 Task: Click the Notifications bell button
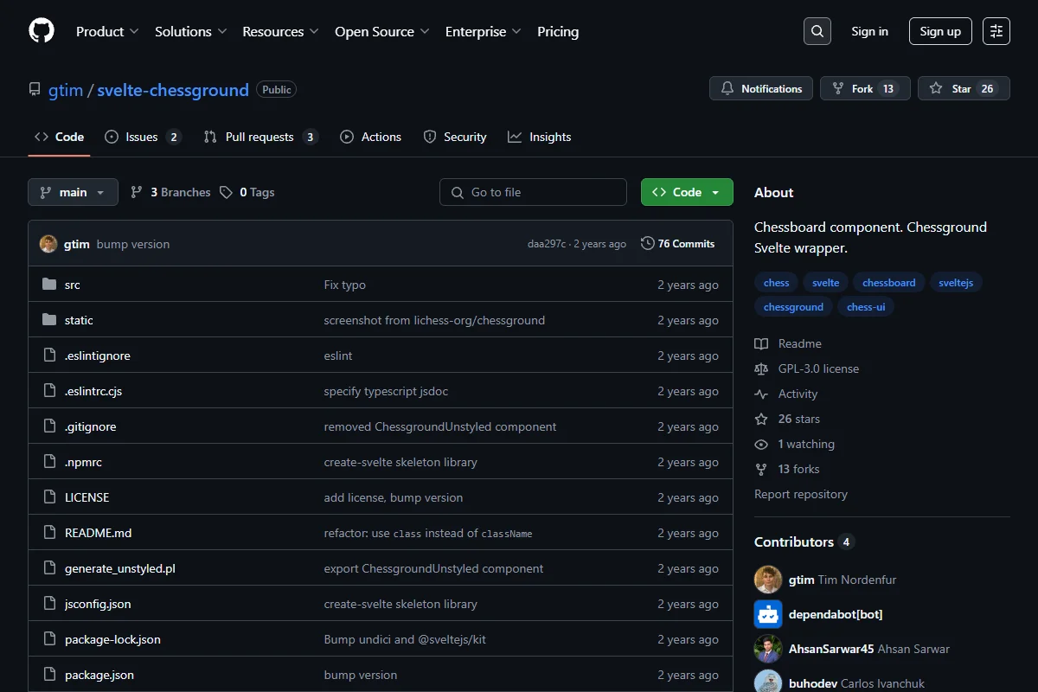(761, 88)
